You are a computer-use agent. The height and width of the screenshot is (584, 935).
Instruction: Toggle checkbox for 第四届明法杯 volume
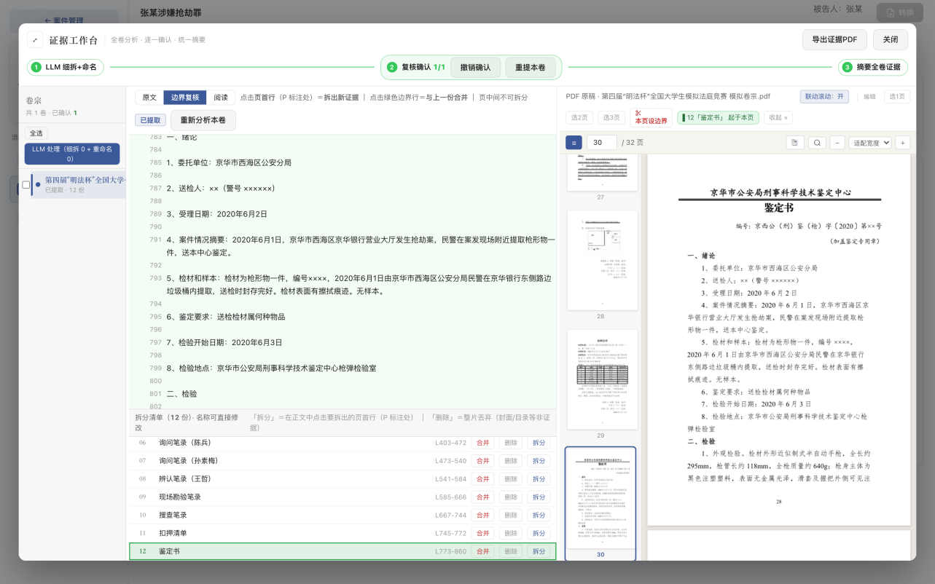26,185
